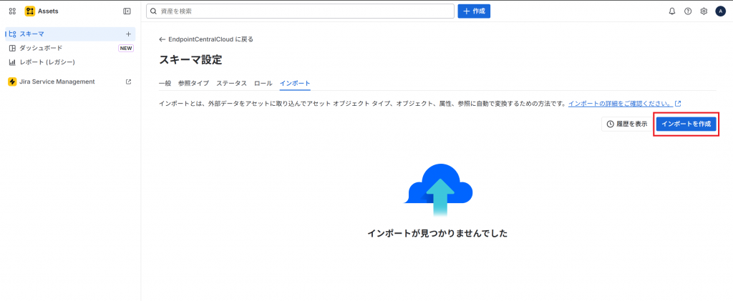
Task: Open the notifications bell
Action: click(672, 11)
